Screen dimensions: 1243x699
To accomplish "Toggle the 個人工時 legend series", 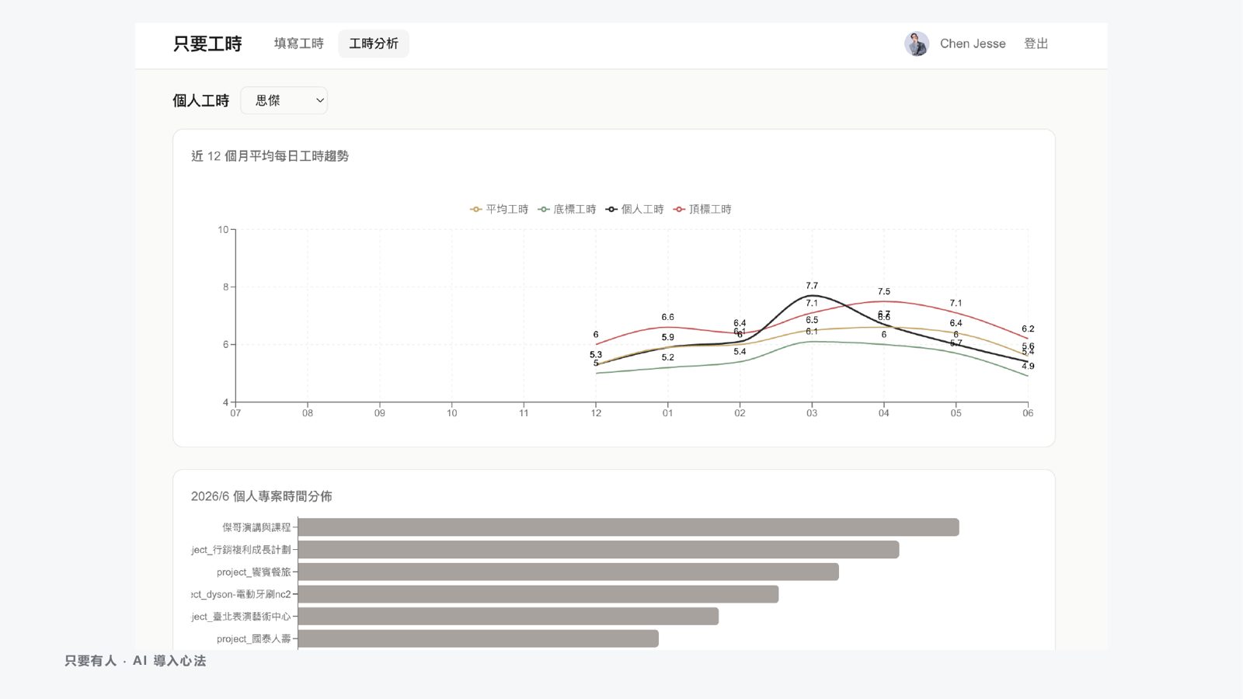I will [635, 209].
